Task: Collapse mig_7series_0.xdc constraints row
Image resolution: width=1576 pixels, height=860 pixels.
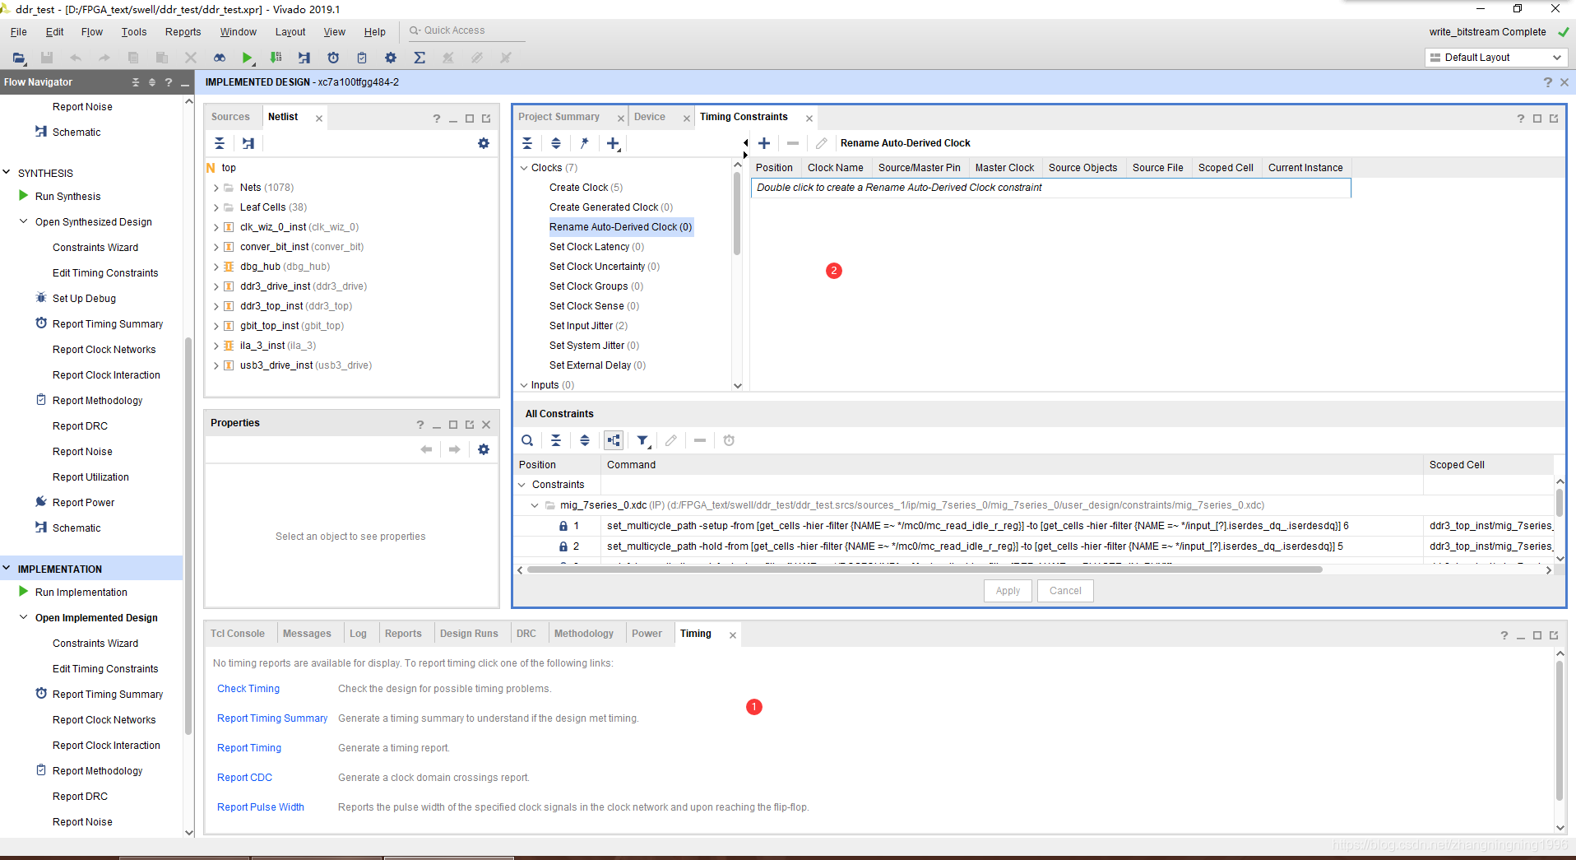Action: (x=535, y=505)
